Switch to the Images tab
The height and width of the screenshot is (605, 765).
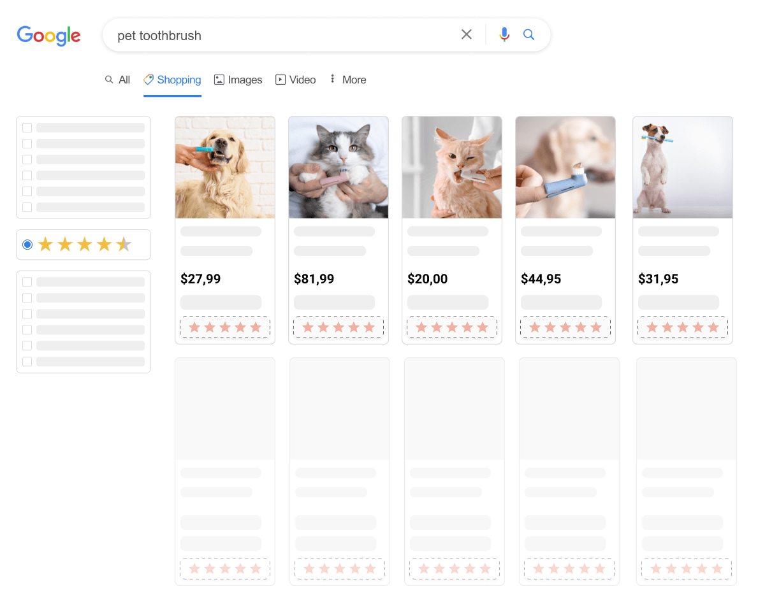coord(238,80)
